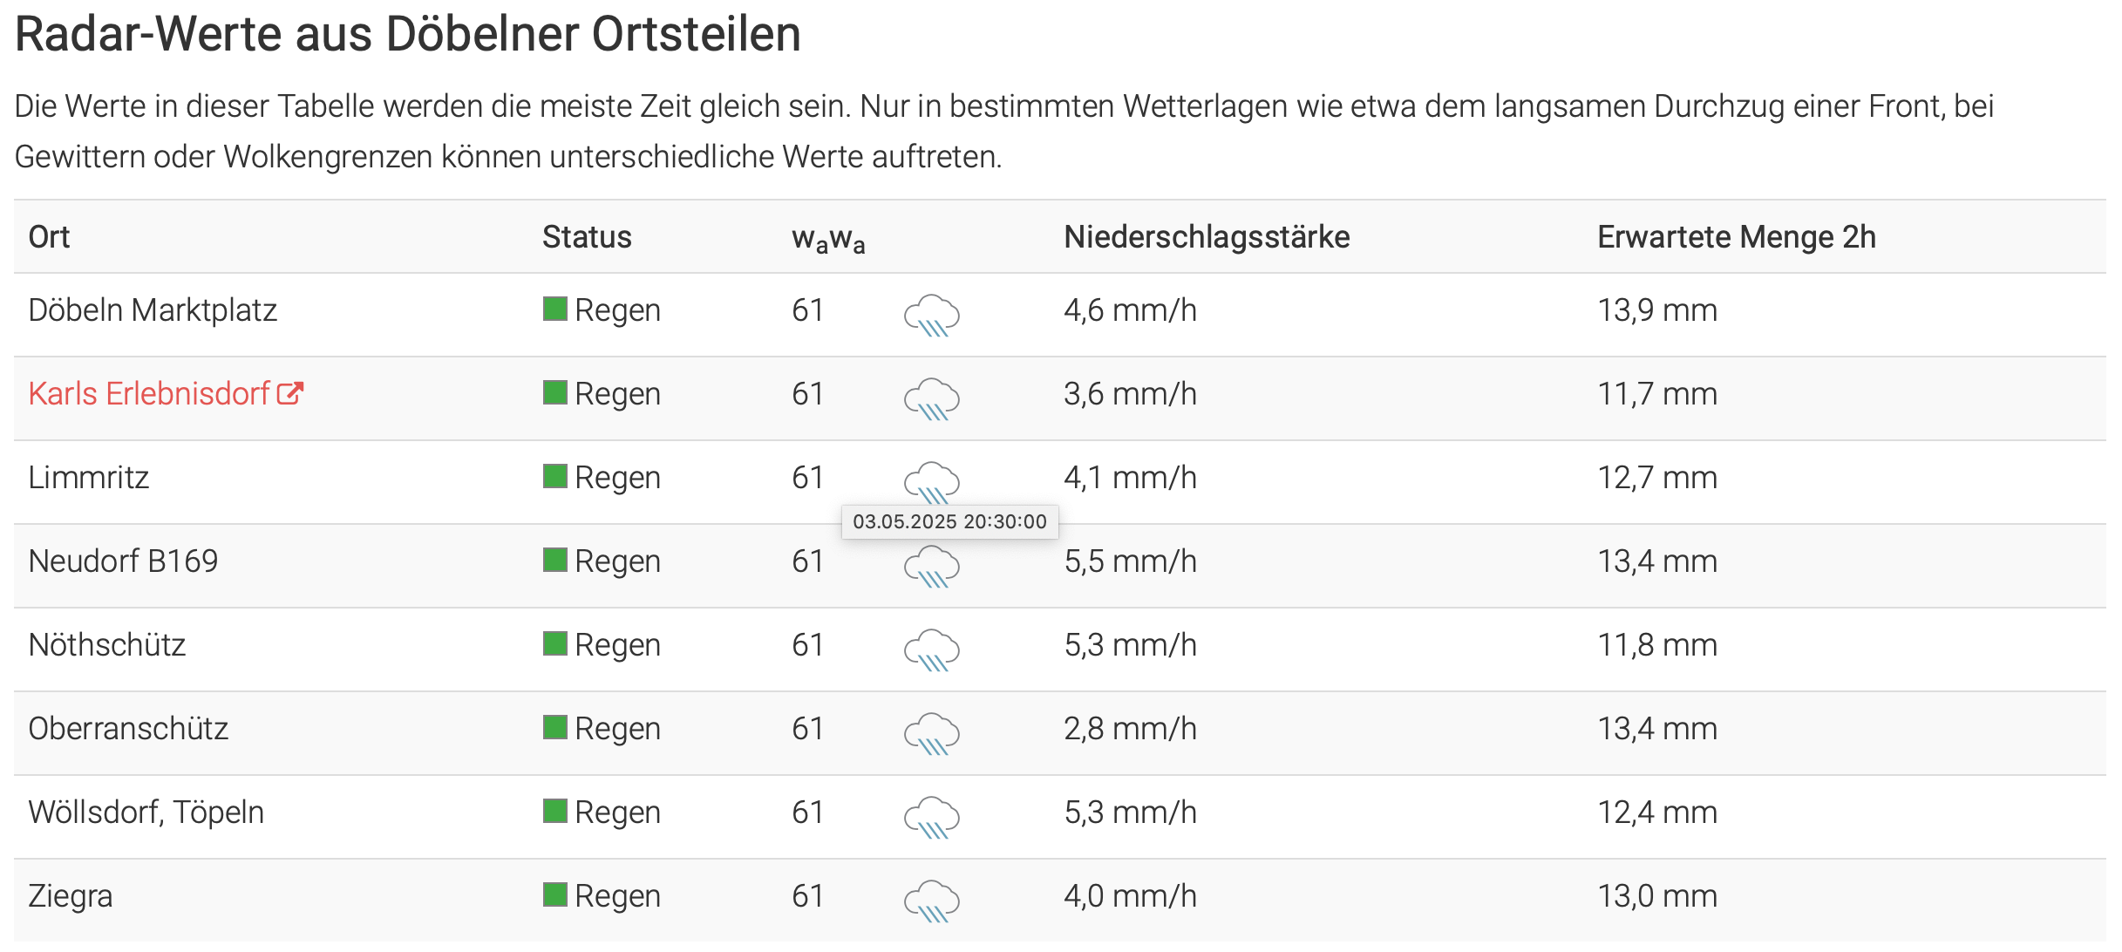The image size is (2122, 952).
Task: Click external link icon beside Karls Erlebnisdorf
Action: tap(289, 394)
